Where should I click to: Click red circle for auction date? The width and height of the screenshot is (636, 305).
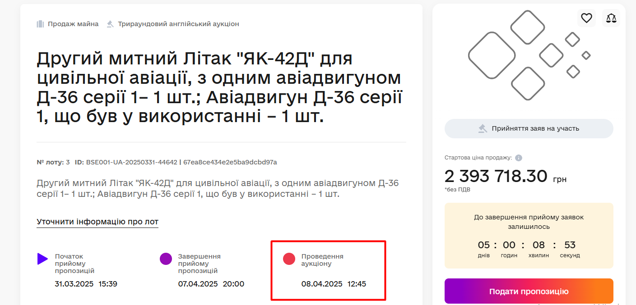[289, 259]
